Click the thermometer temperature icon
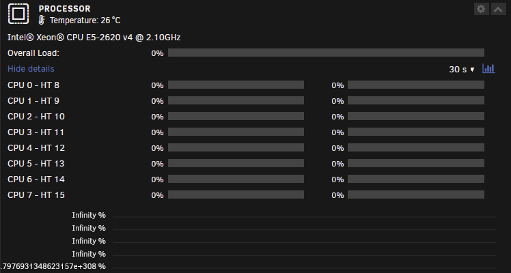The image size is (511, 273). [x=42, y=20]
